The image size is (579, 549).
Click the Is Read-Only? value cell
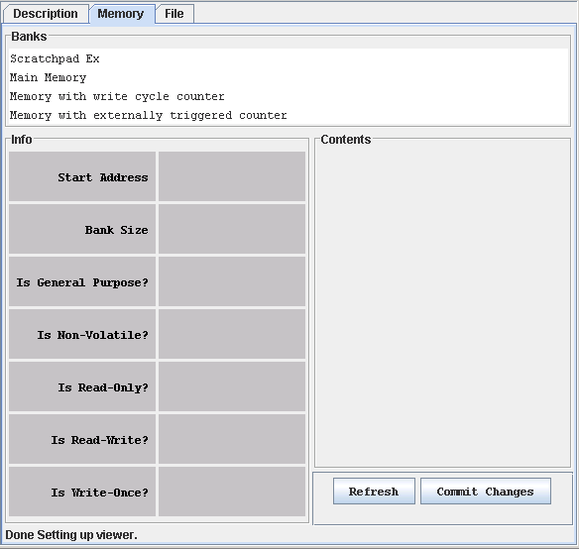click(232, 386)
